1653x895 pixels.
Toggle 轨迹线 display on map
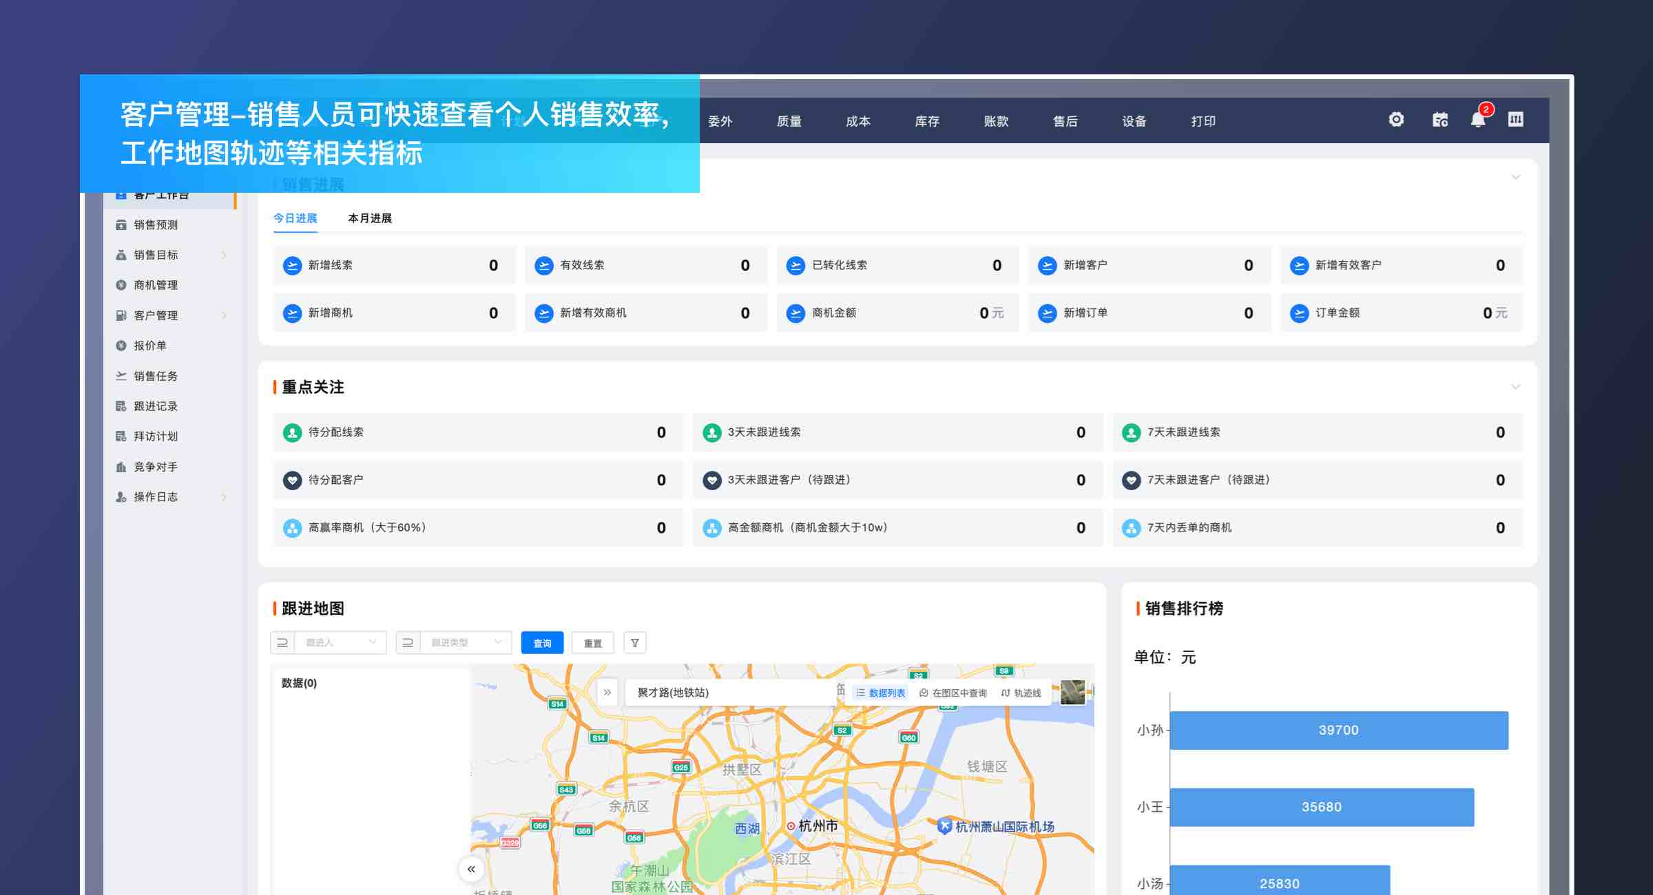(x=1021, y=693)
